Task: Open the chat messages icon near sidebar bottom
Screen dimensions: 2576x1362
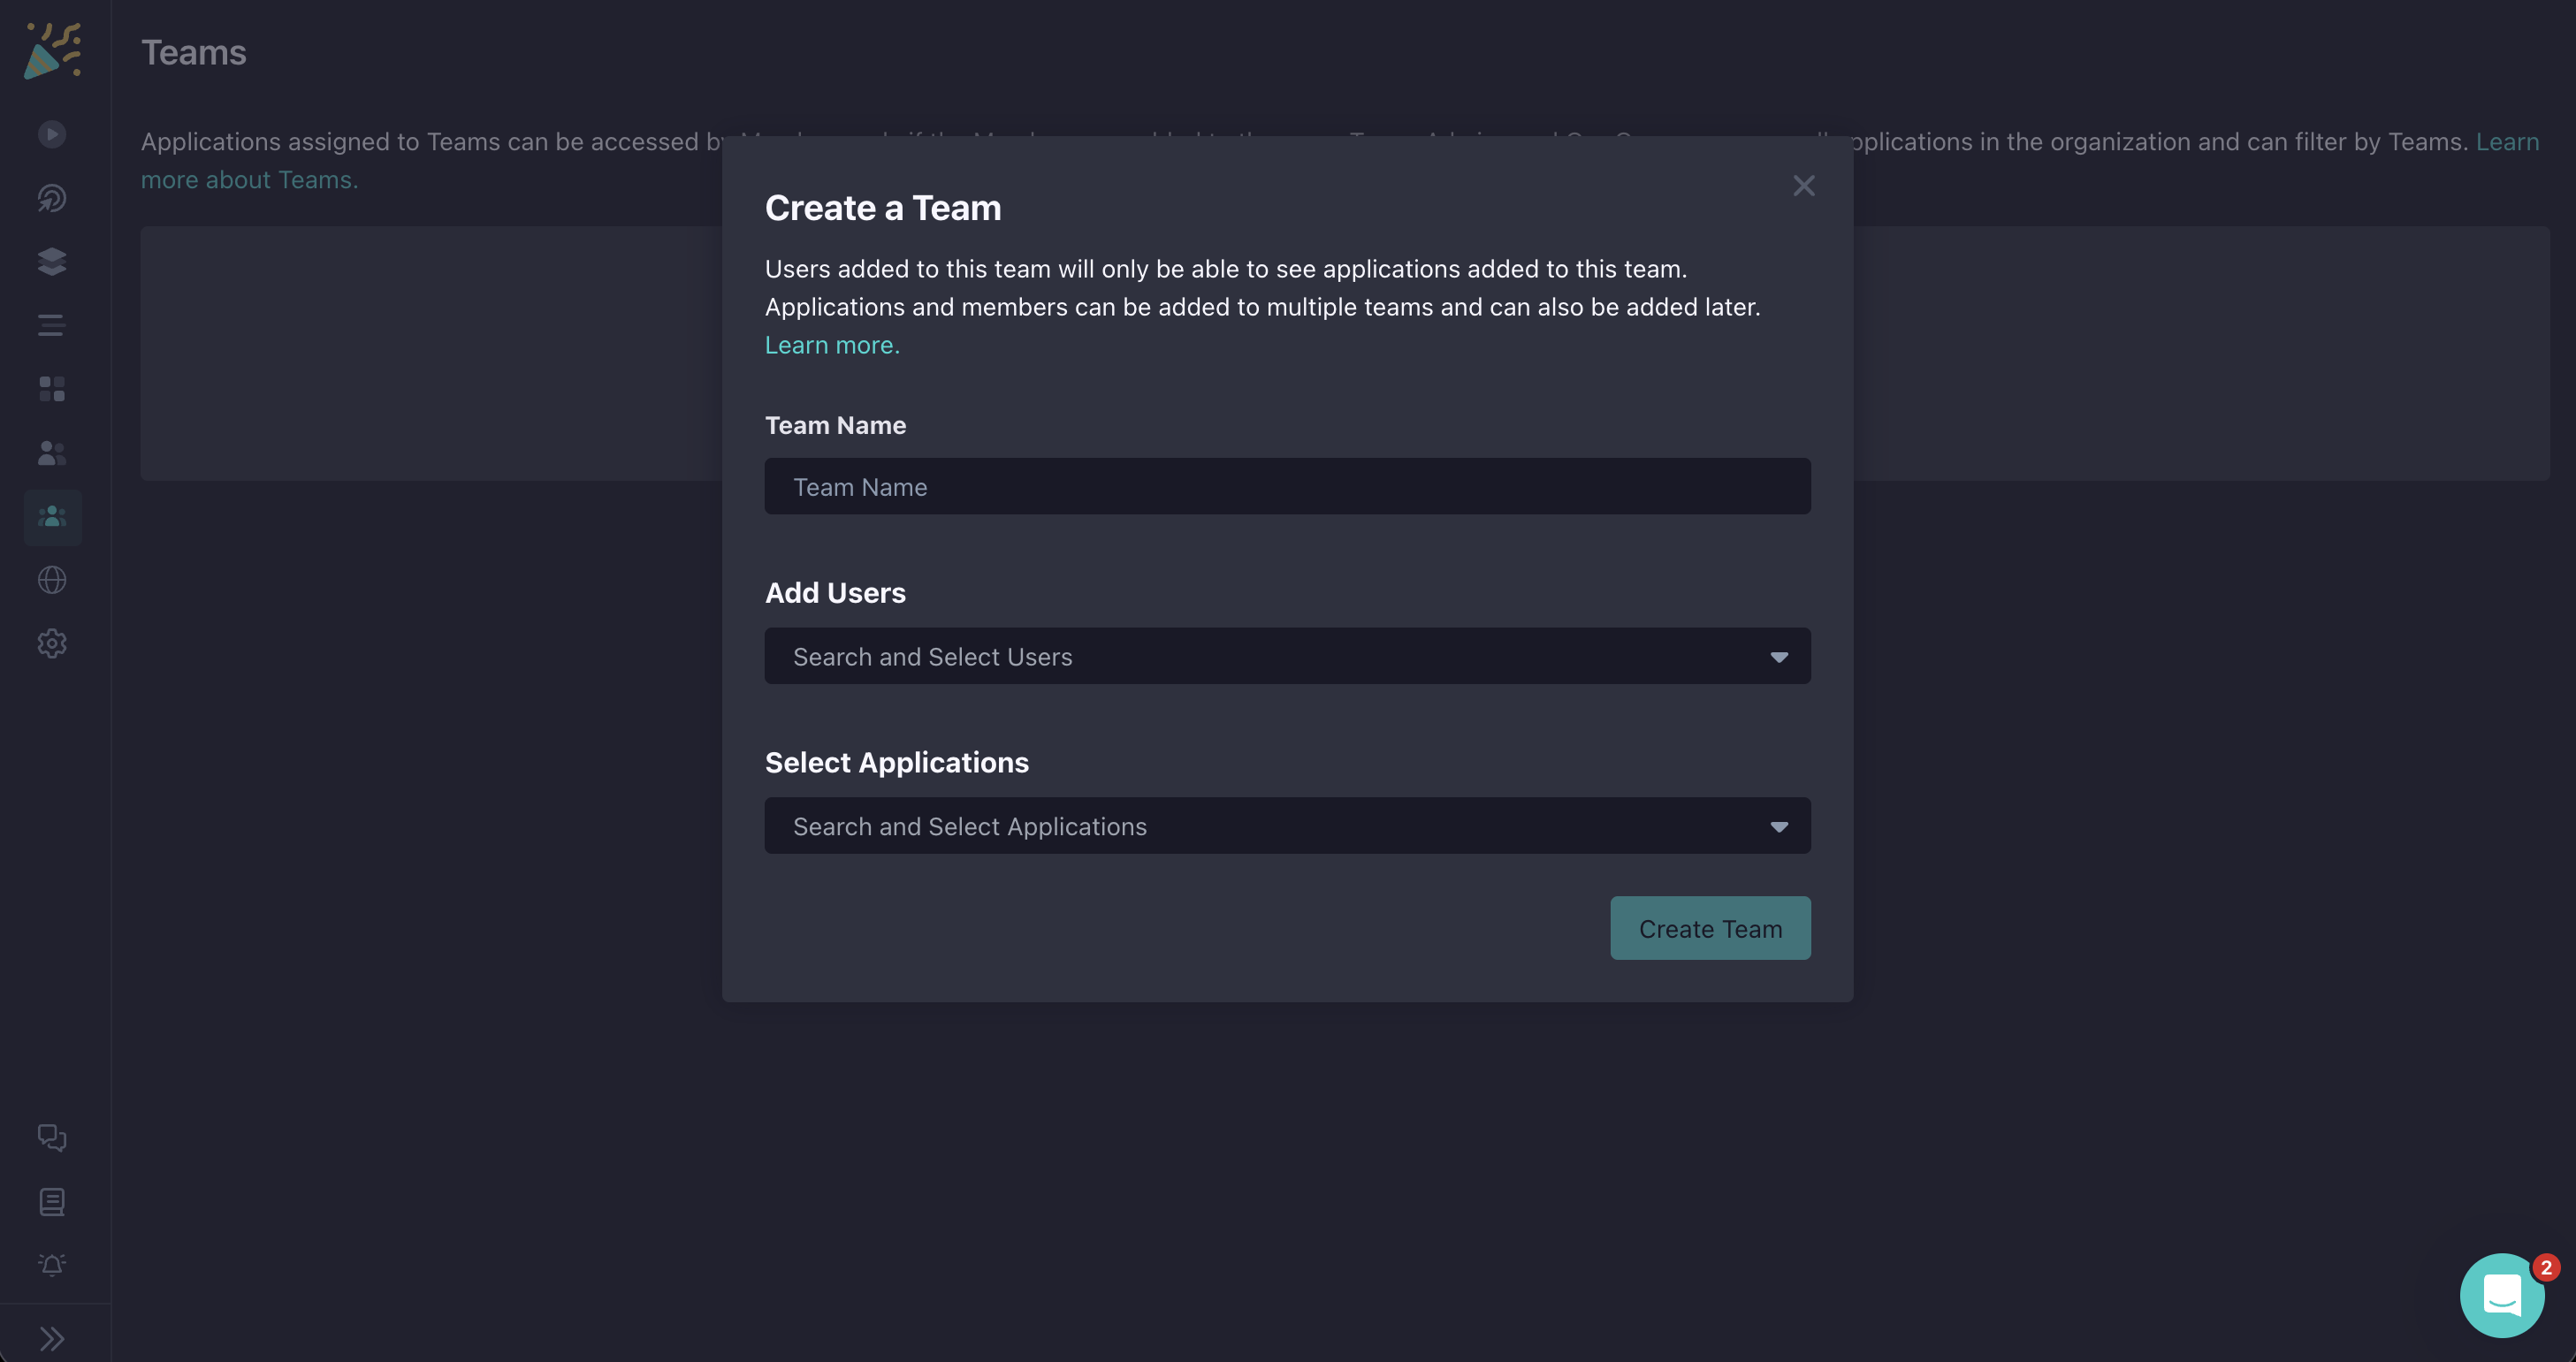Action: point(51,1138)
